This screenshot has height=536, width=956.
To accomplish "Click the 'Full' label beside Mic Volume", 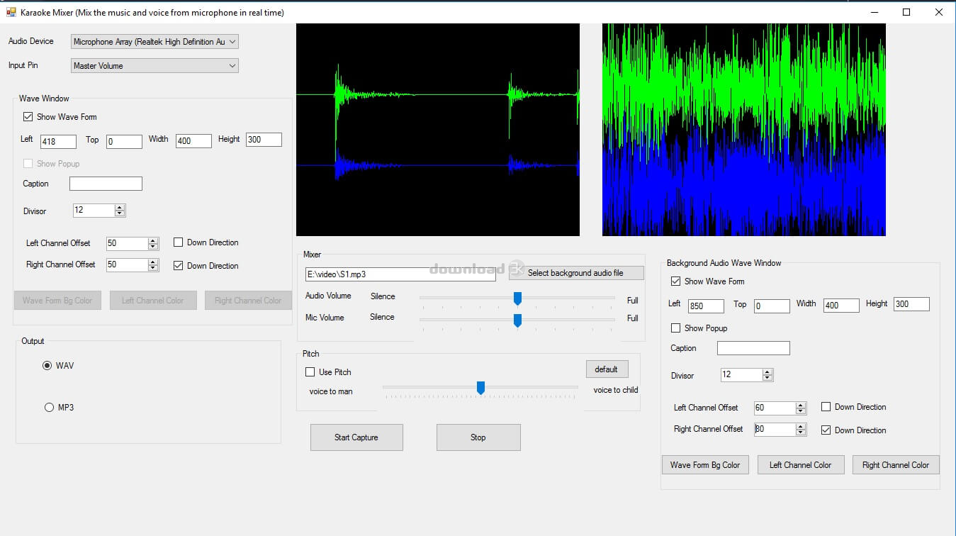I will 633,319.
